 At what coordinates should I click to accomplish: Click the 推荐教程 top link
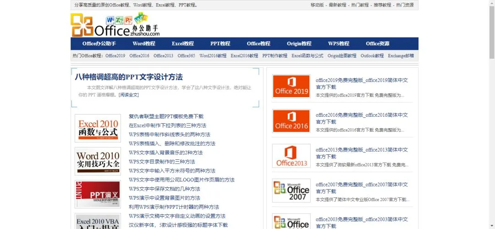(382, 5)
